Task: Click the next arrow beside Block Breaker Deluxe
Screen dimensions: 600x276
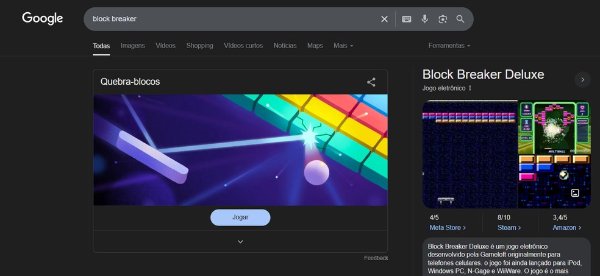Action: (582, 80)
